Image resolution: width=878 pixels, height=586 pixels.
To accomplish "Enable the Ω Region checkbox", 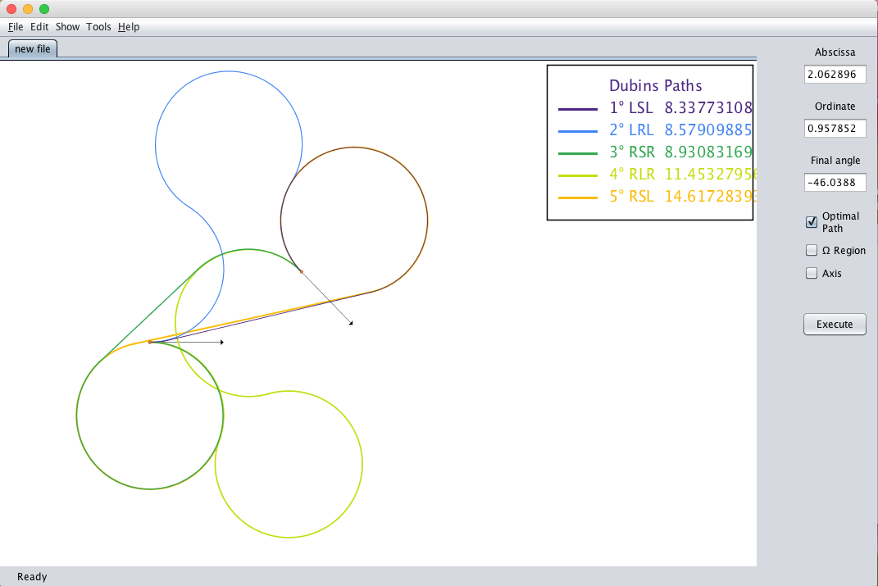I will pos(812,250).
